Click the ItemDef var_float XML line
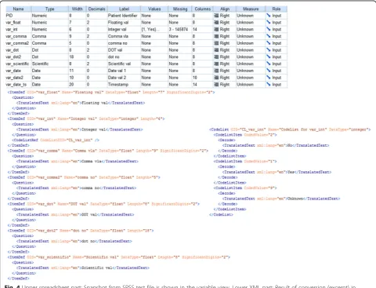 tap(111, 93)
